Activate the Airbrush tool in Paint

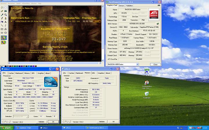[2, 22]
